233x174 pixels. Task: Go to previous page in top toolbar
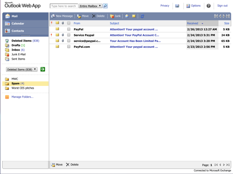[x=220, y=16]
